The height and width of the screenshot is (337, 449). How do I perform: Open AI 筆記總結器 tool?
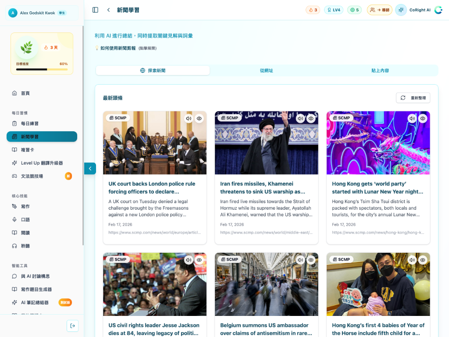coord(42,303)
